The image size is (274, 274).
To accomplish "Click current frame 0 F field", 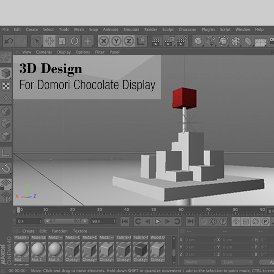I will tap(29, 222).
